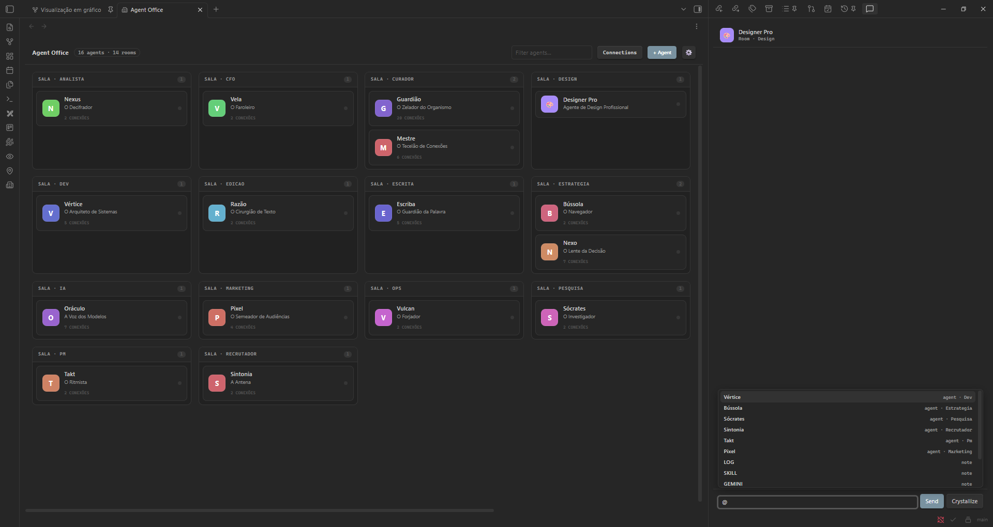Select the Agent Office tab
Viewport: 993px width, 527px height.
point(147,10)
